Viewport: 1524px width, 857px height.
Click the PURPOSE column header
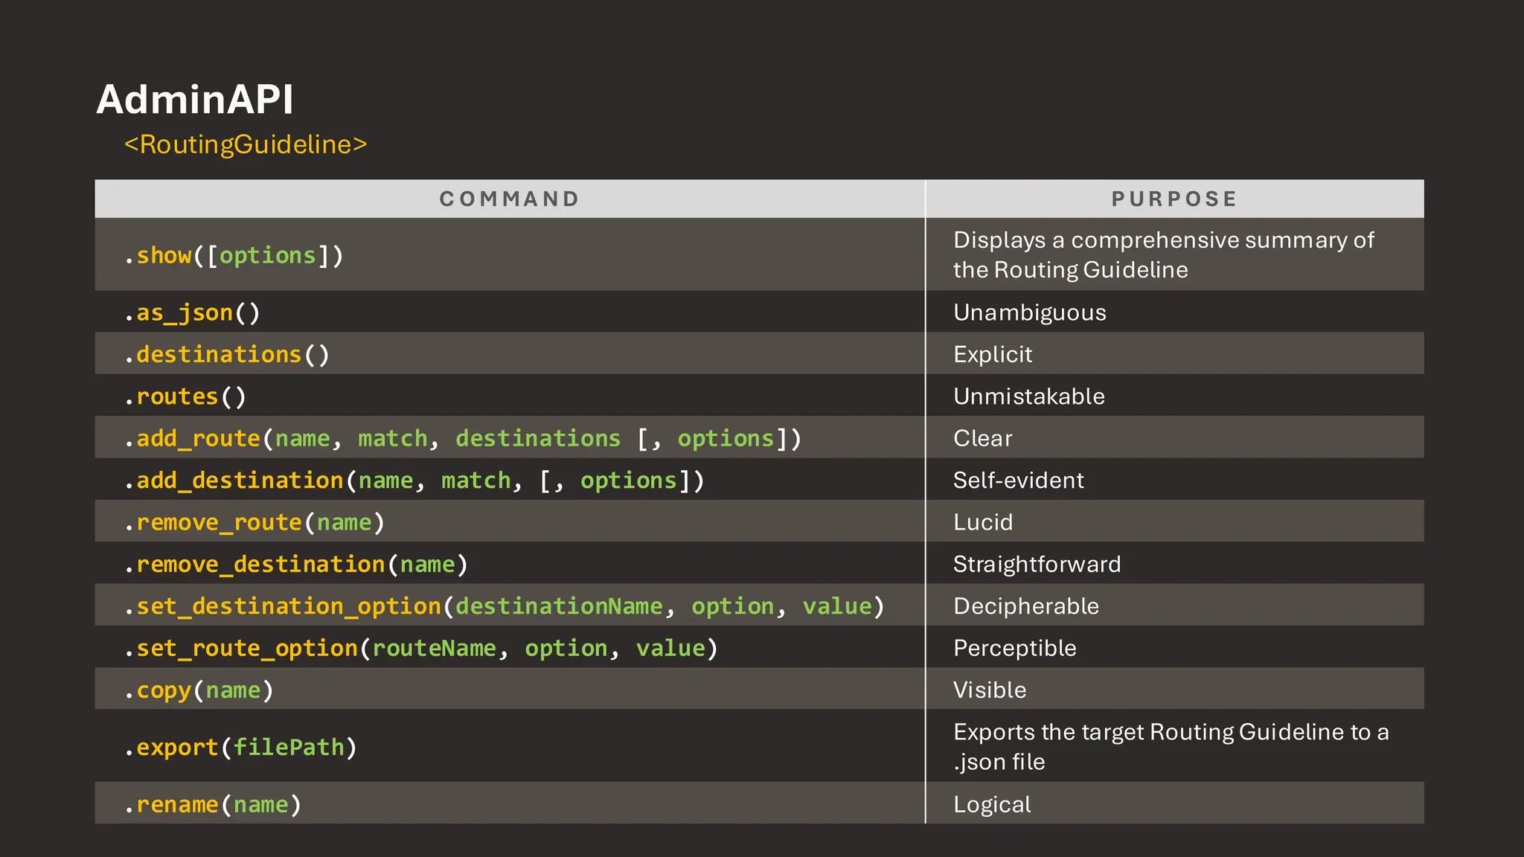(1174, 199)
